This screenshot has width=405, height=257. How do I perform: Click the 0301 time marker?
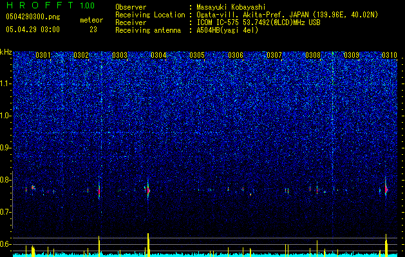point(43,55)
